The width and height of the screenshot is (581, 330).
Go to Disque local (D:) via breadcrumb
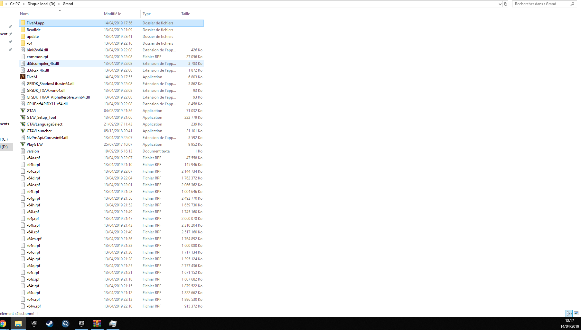pos(41,4)
